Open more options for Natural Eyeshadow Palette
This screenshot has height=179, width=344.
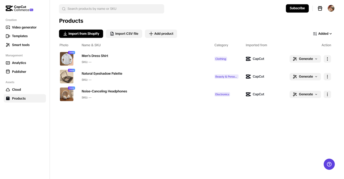coord(327,77)
